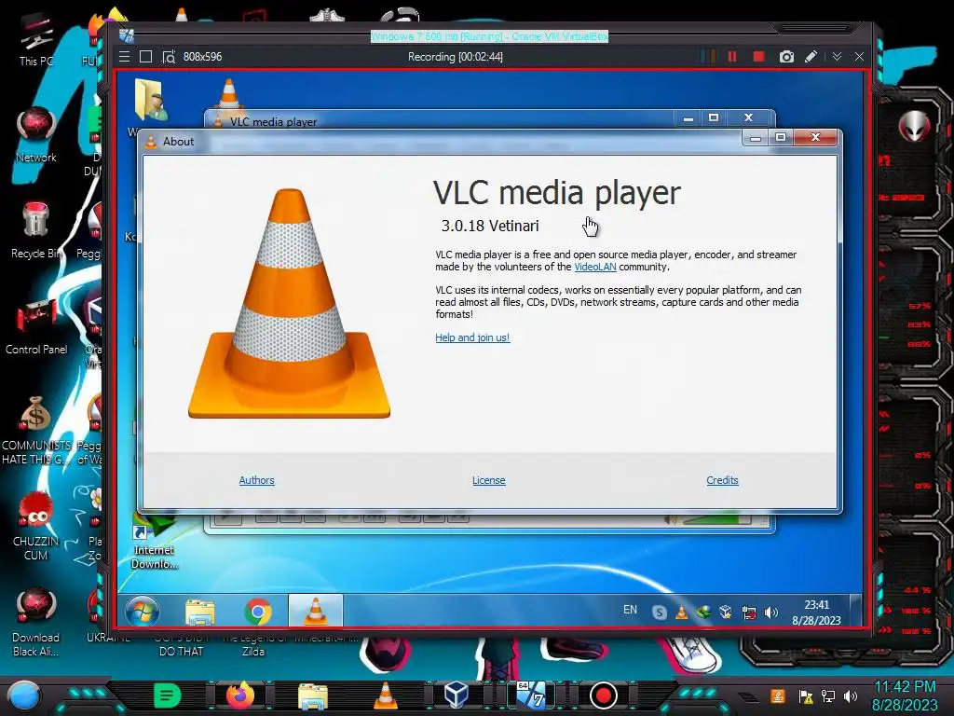Screen dimensions: 954x716
Task: Select the Download Black Ali... desktop icon
Action: (x=36, y=622)
